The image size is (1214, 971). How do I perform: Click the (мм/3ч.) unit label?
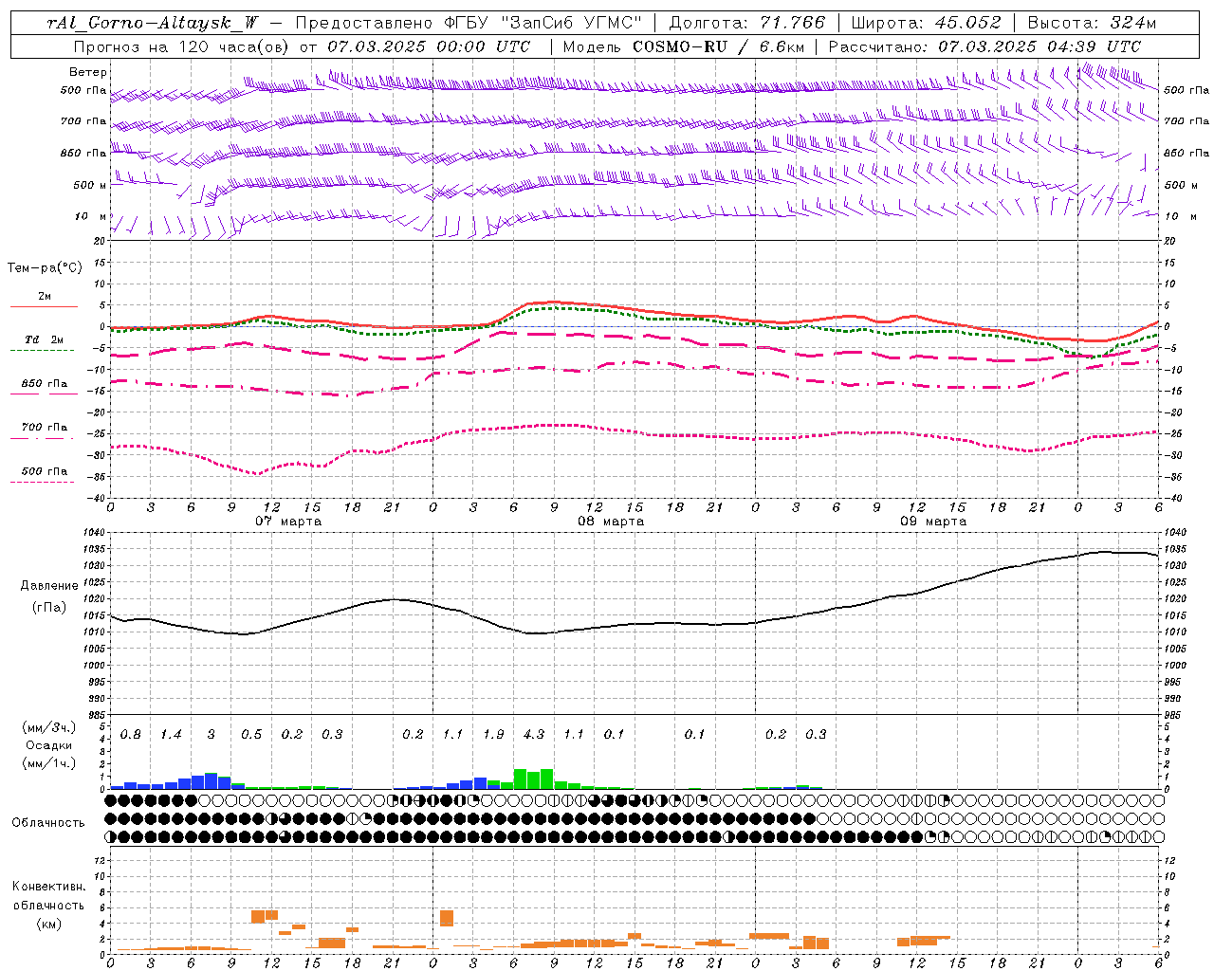(49, 728)
